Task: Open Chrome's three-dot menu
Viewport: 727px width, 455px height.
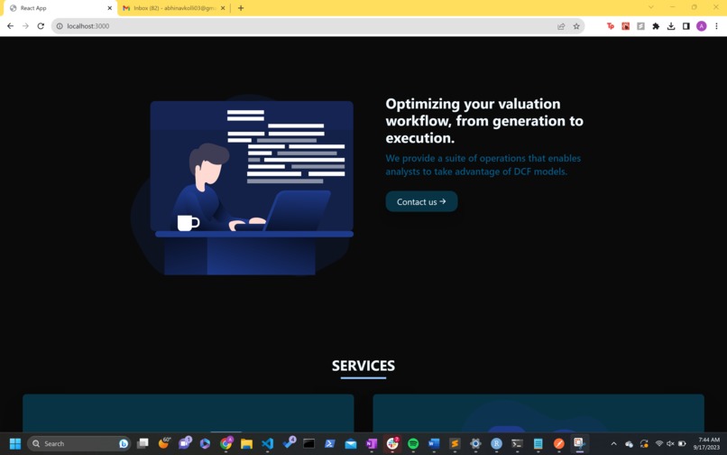Action: (x=717, y=26)
